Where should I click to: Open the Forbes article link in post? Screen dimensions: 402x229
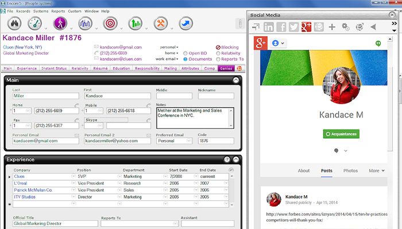click(327, 217)
